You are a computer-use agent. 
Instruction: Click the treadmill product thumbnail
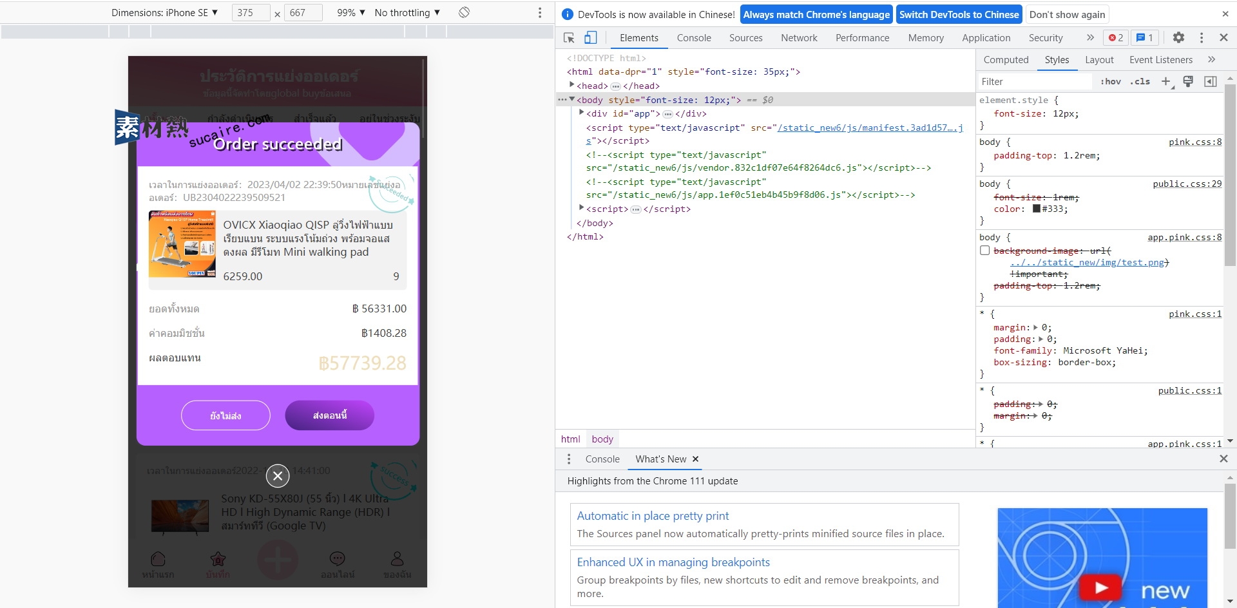[182, 244]
